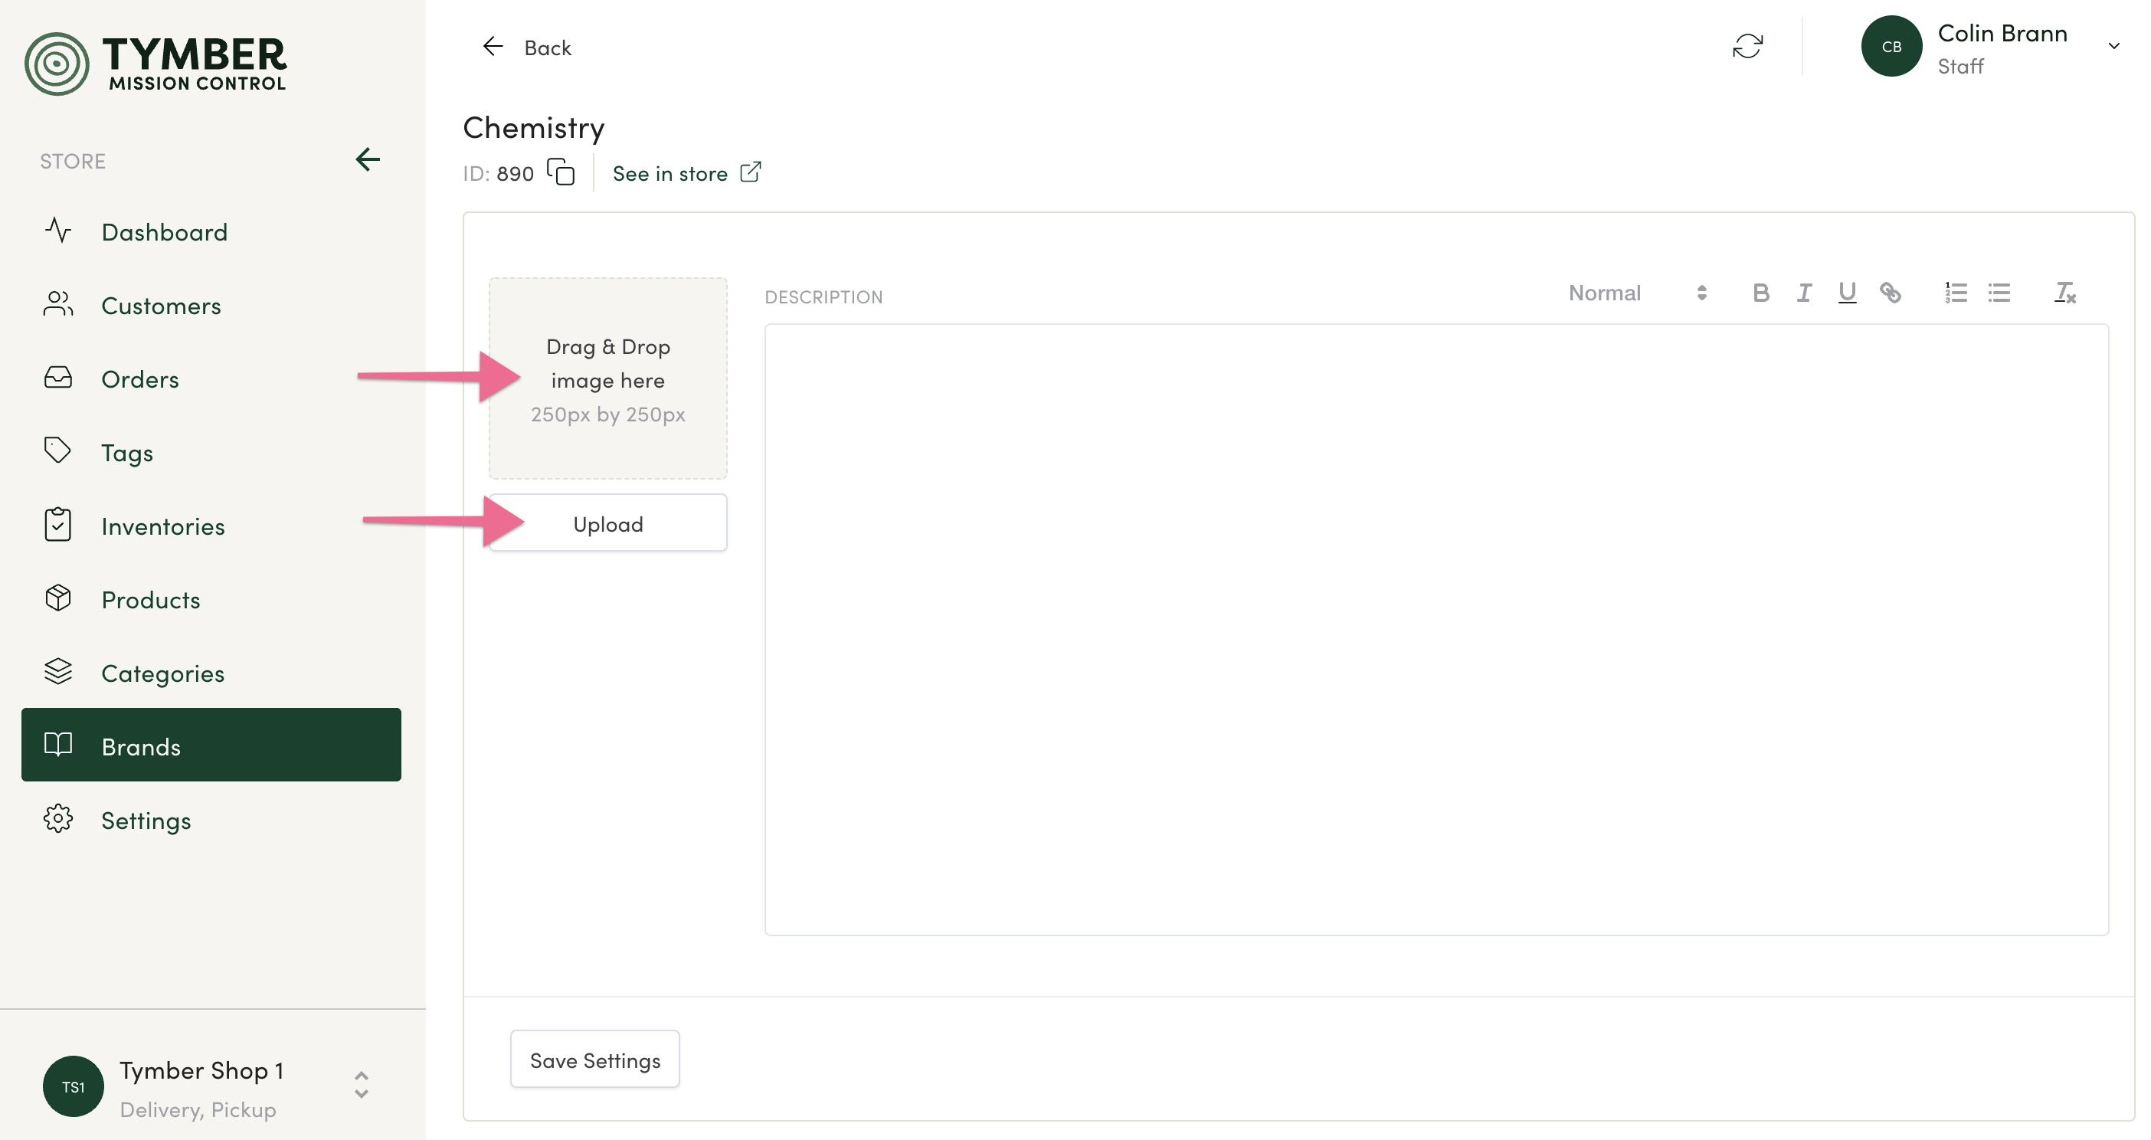Toggle italic text formatting
This screenshot has width=2151, height=1140.
pyautogui.click(x=1804, y=293)
